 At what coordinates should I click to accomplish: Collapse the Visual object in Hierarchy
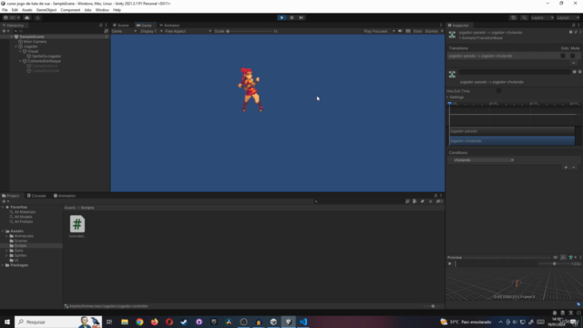[20, 51]
